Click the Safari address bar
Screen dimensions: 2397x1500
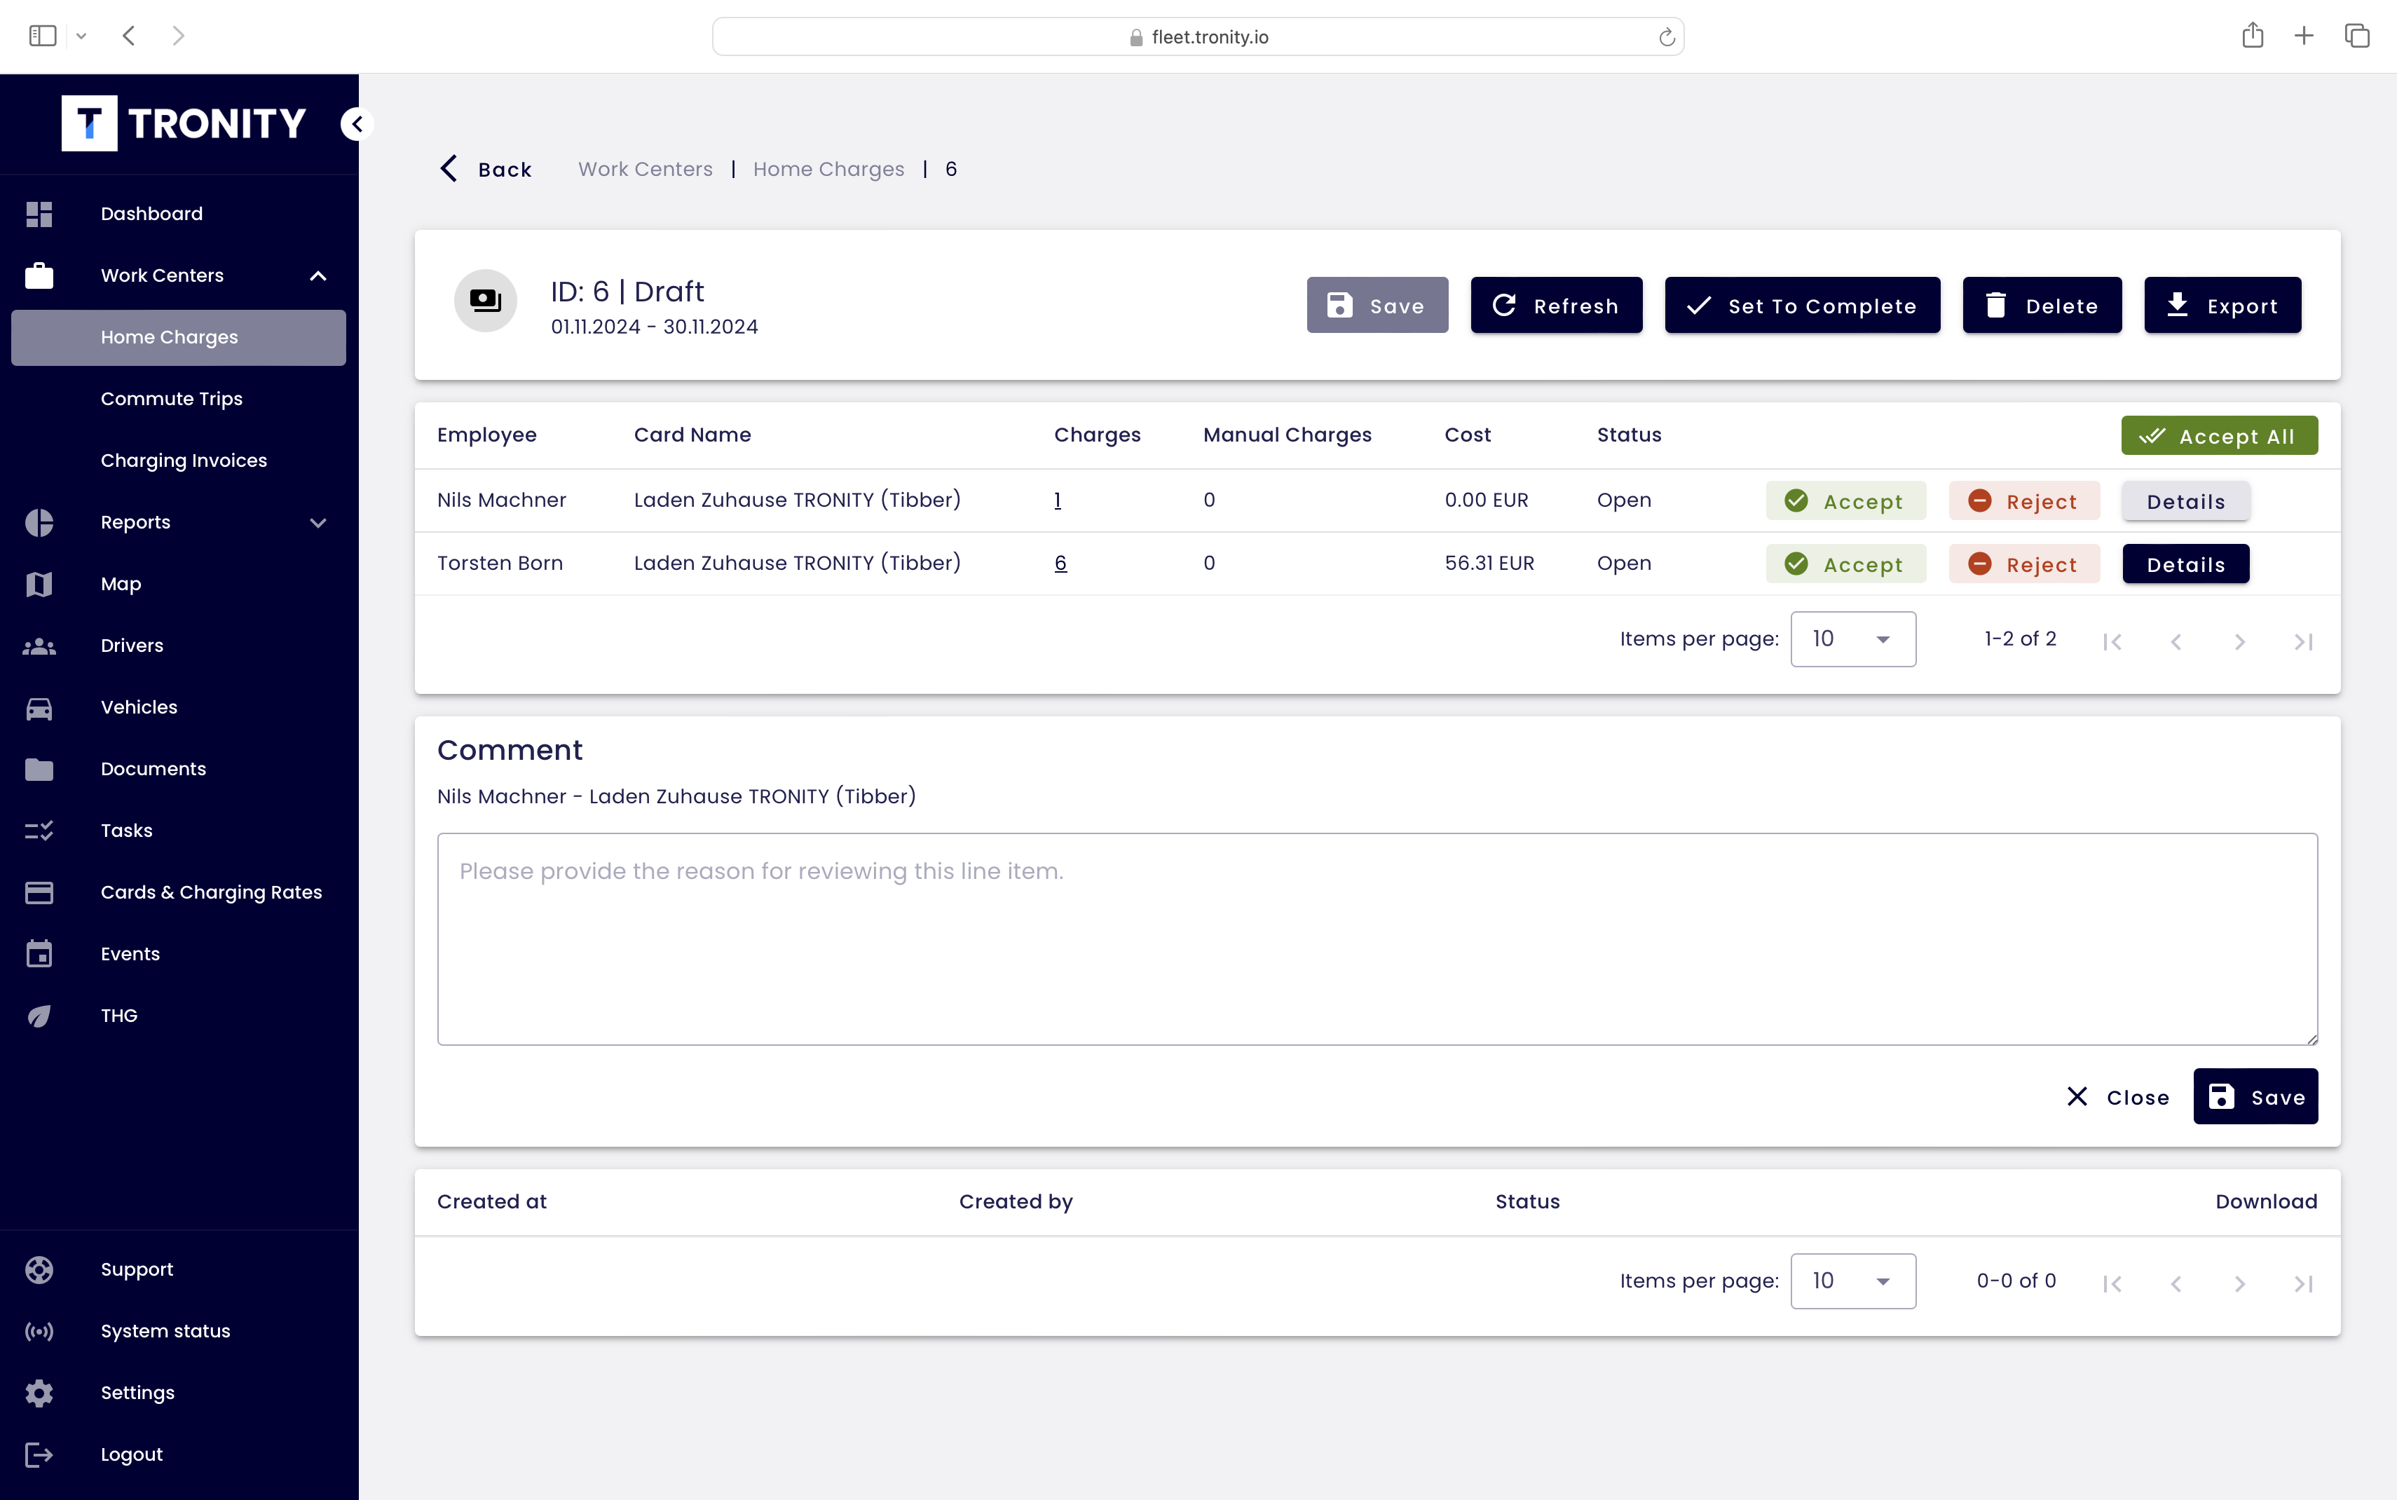(1198, 36)
